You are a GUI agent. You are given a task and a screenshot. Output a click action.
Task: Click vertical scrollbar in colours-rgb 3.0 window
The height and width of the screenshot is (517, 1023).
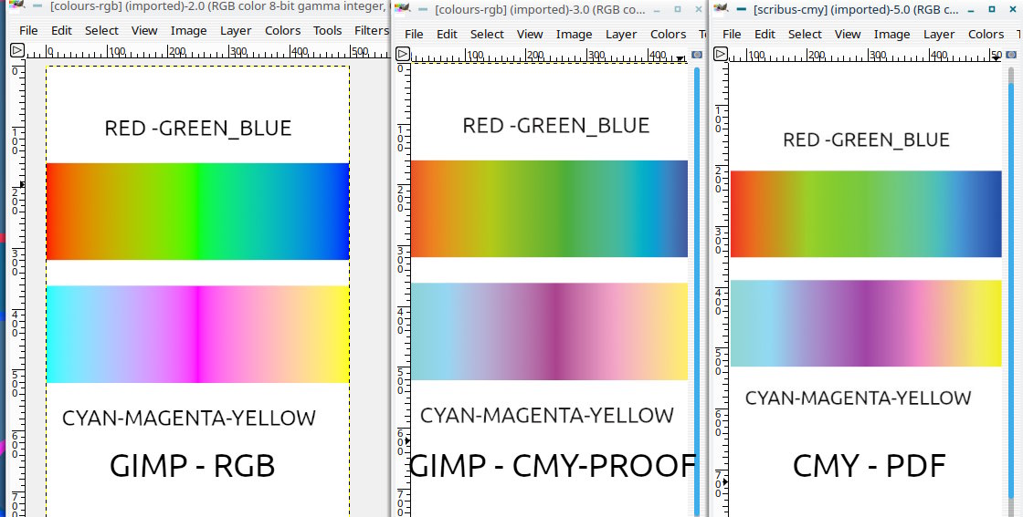click(x=697, y=291)
